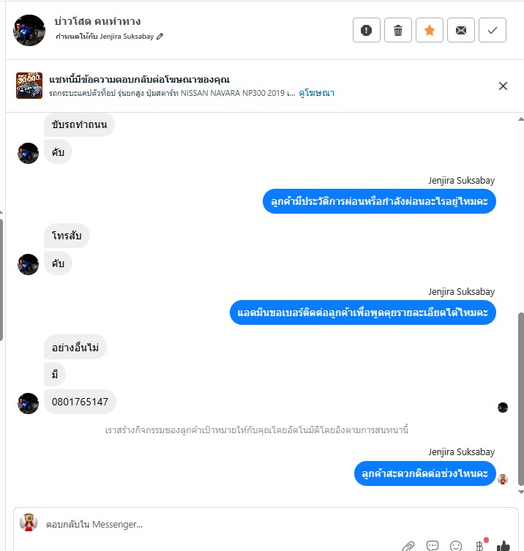This screenshot has width=524, height=551.
Task: Open the payment baht icon
Action: click(480, 545)
